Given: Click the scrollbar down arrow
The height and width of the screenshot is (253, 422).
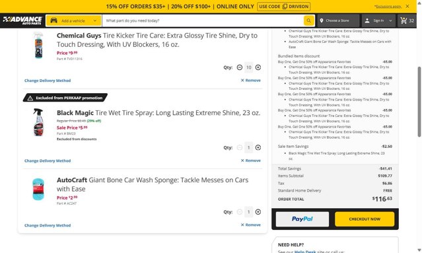Looking at the screenshot, I should [x=419, y=250].
